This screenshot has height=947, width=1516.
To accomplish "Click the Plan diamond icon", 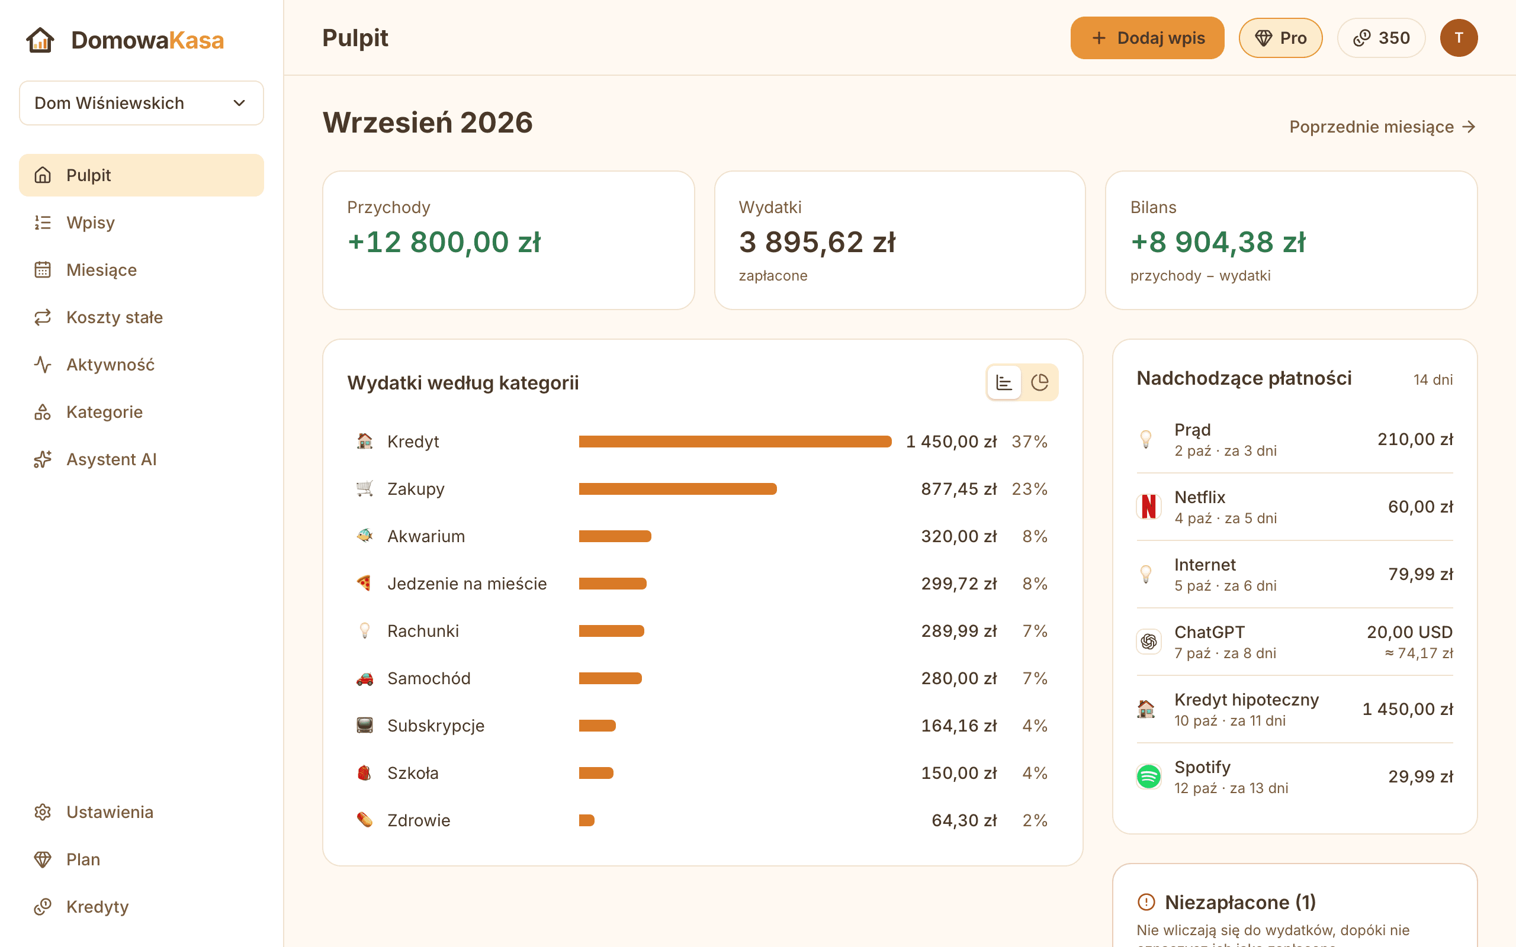I will tap(43, 859).
